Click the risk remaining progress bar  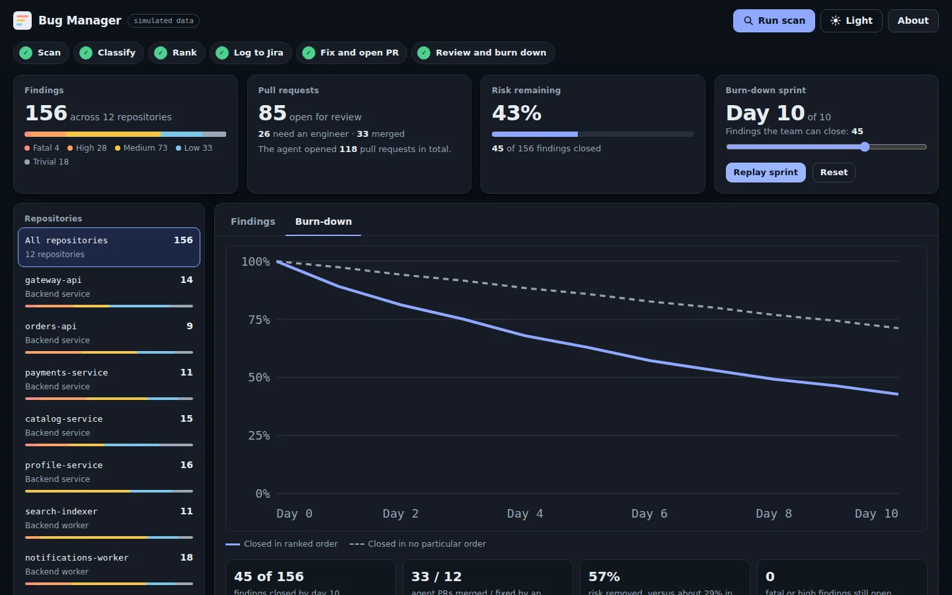coord(592,134)
